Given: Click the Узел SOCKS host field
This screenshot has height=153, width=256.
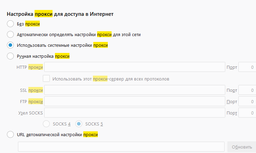Looking at the screenshot, I should click(x=134, y=113).
